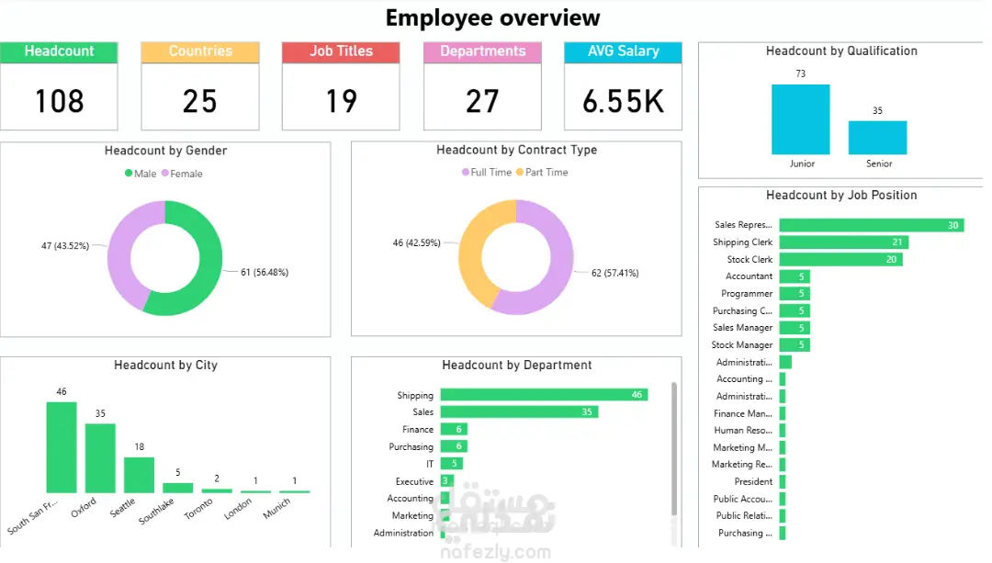The height and width of the screenshot is (563, 992).
Task: Click the President position label
Action: coord(753,481)
